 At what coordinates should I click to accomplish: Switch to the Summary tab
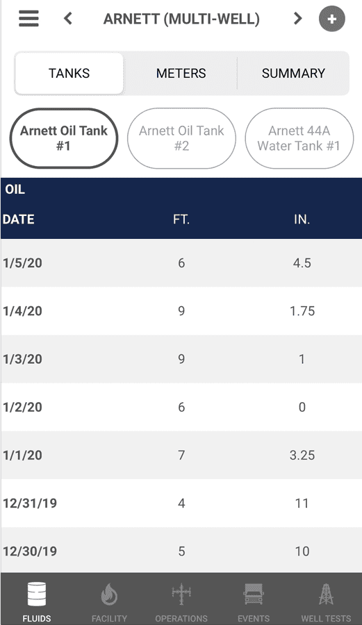[293, 74]
